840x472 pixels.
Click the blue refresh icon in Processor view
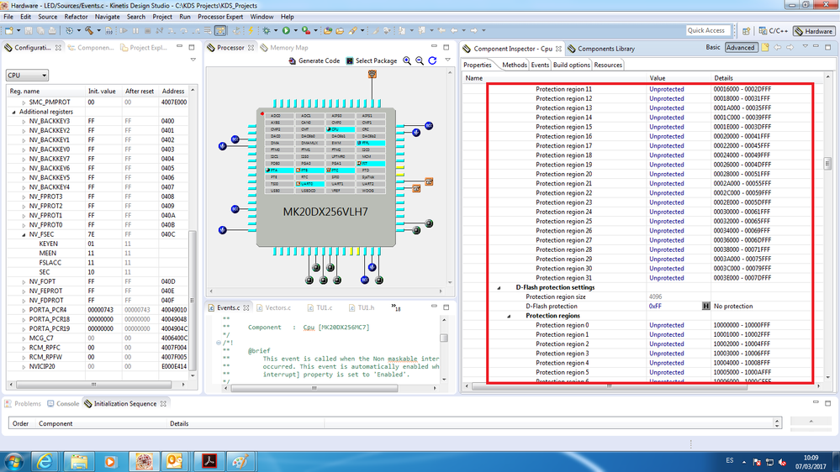click(432, 60)
